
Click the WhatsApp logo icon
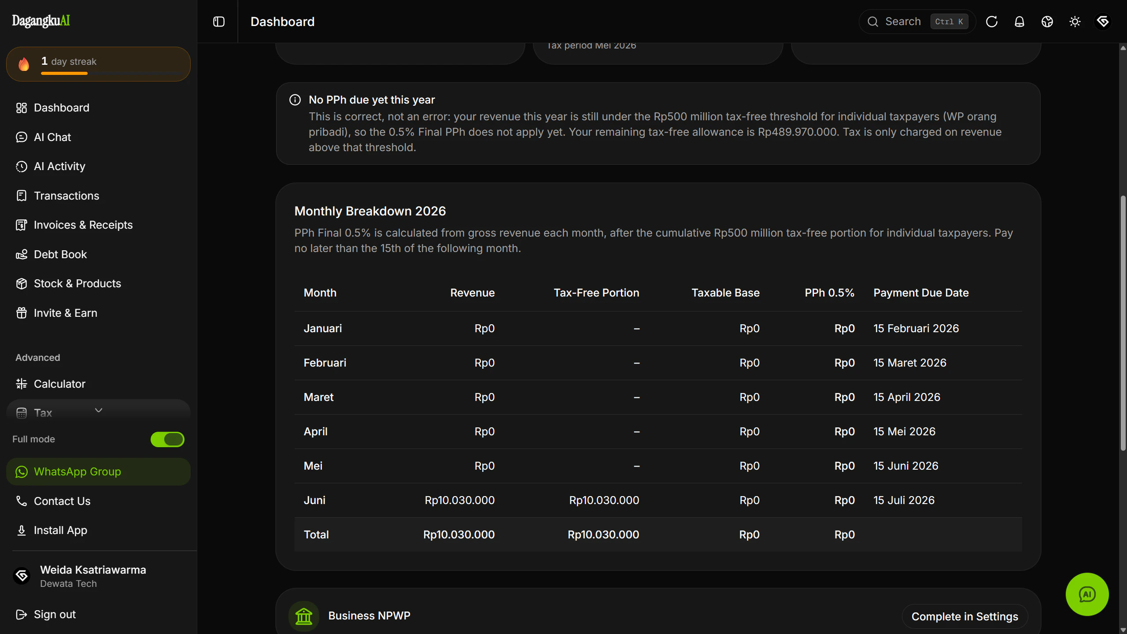22,472
